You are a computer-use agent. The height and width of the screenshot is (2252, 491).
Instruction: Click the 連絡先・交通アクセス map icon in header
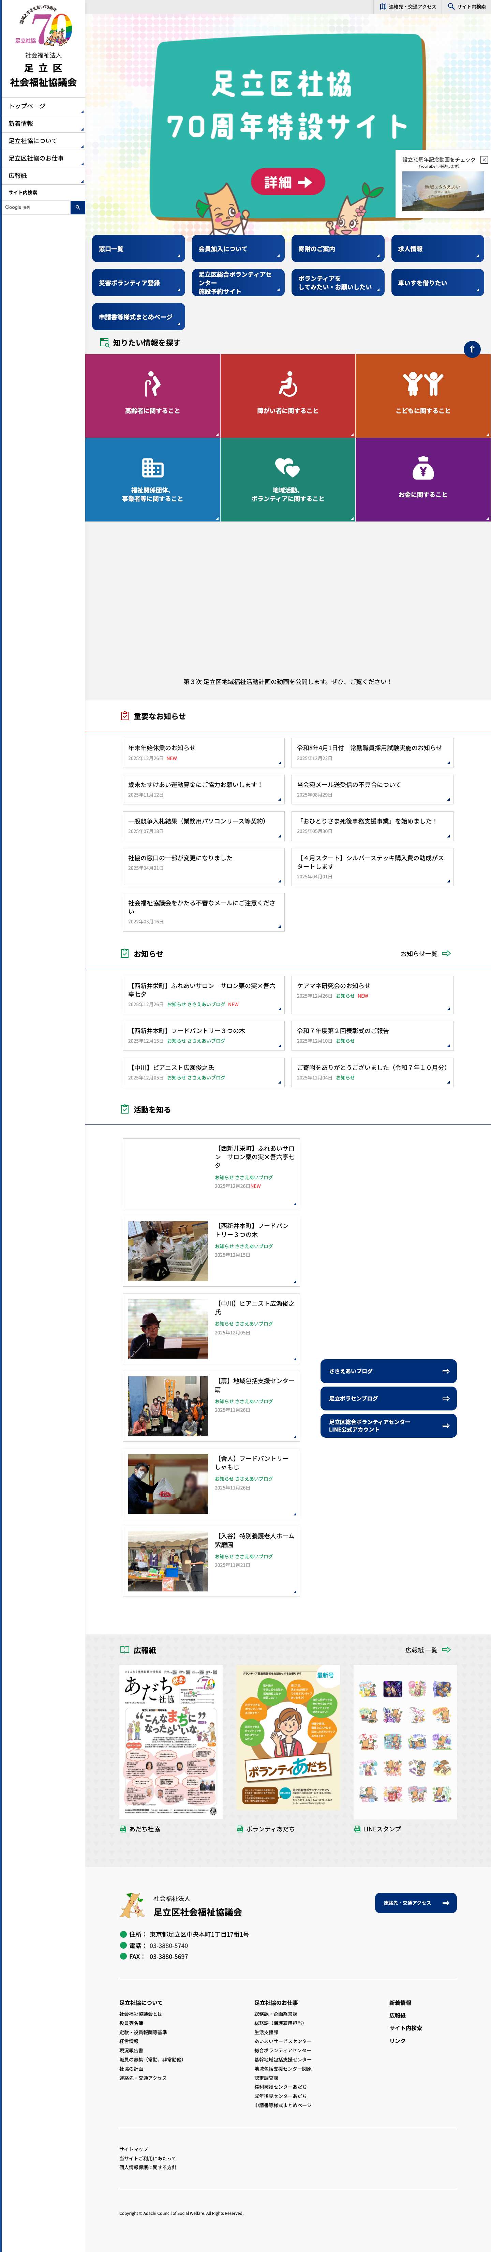[383, 6]
